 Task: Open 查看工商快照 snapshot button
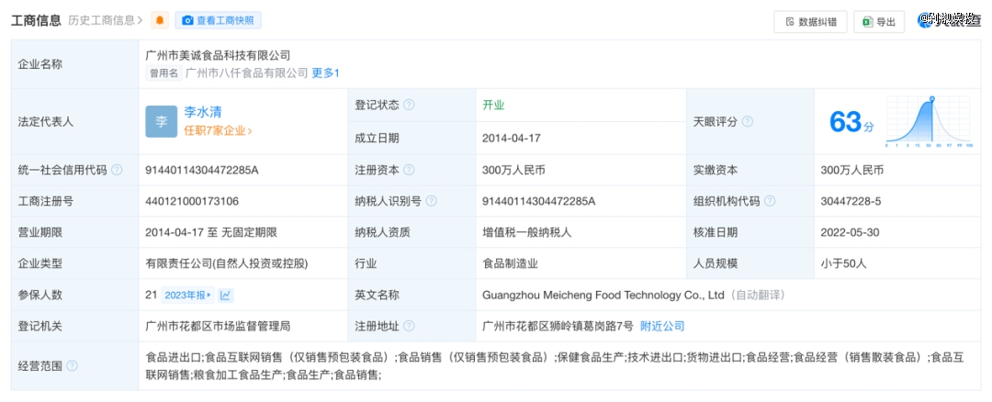(219, 20)
